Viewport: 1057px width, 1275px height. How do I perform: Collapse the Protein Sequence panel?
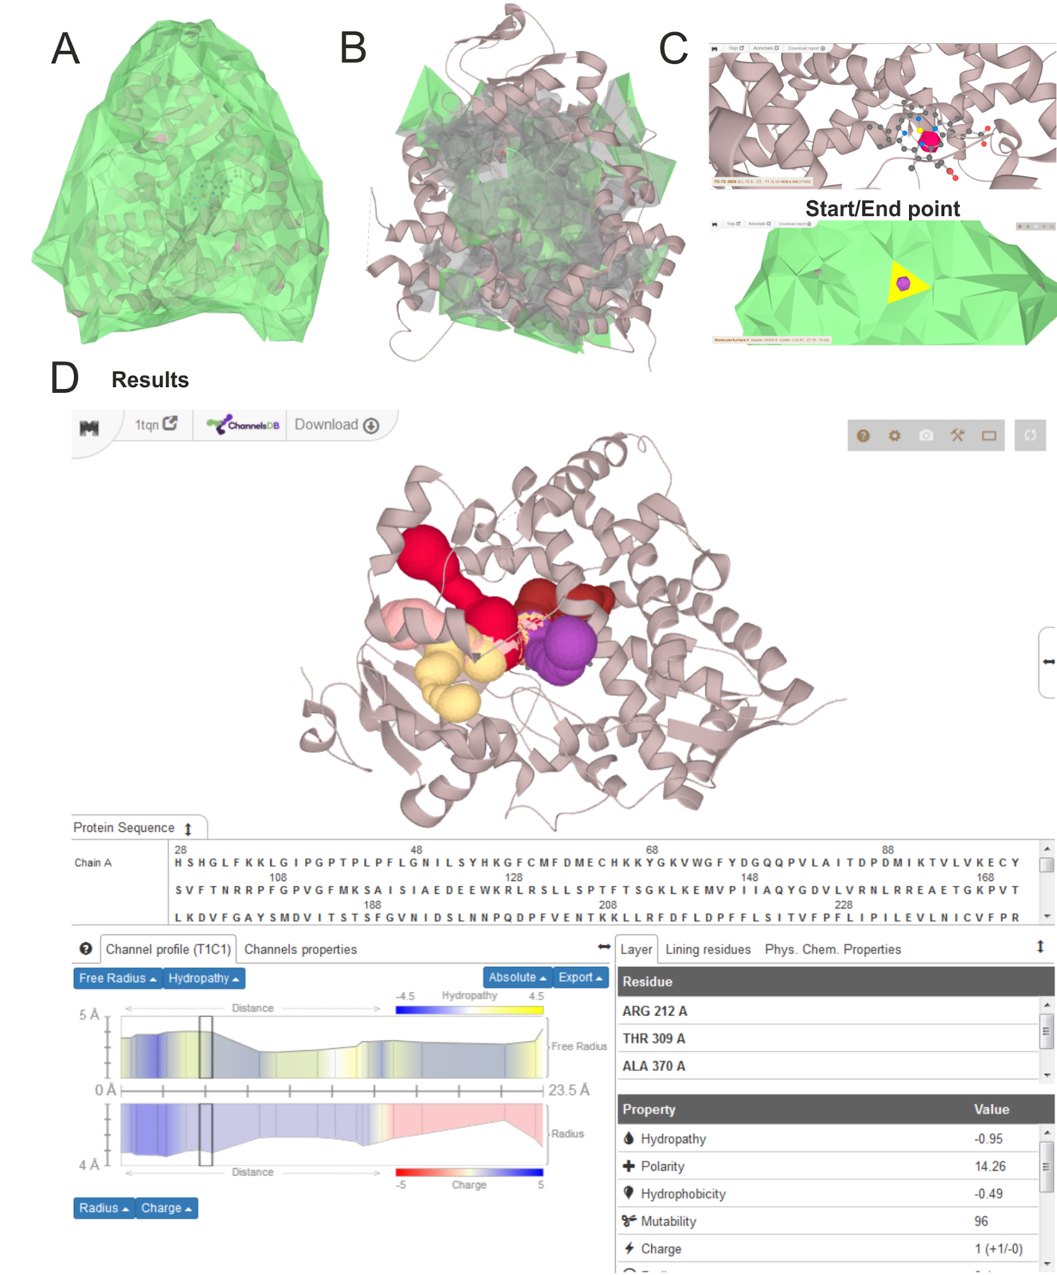click(x=188, y=829)
